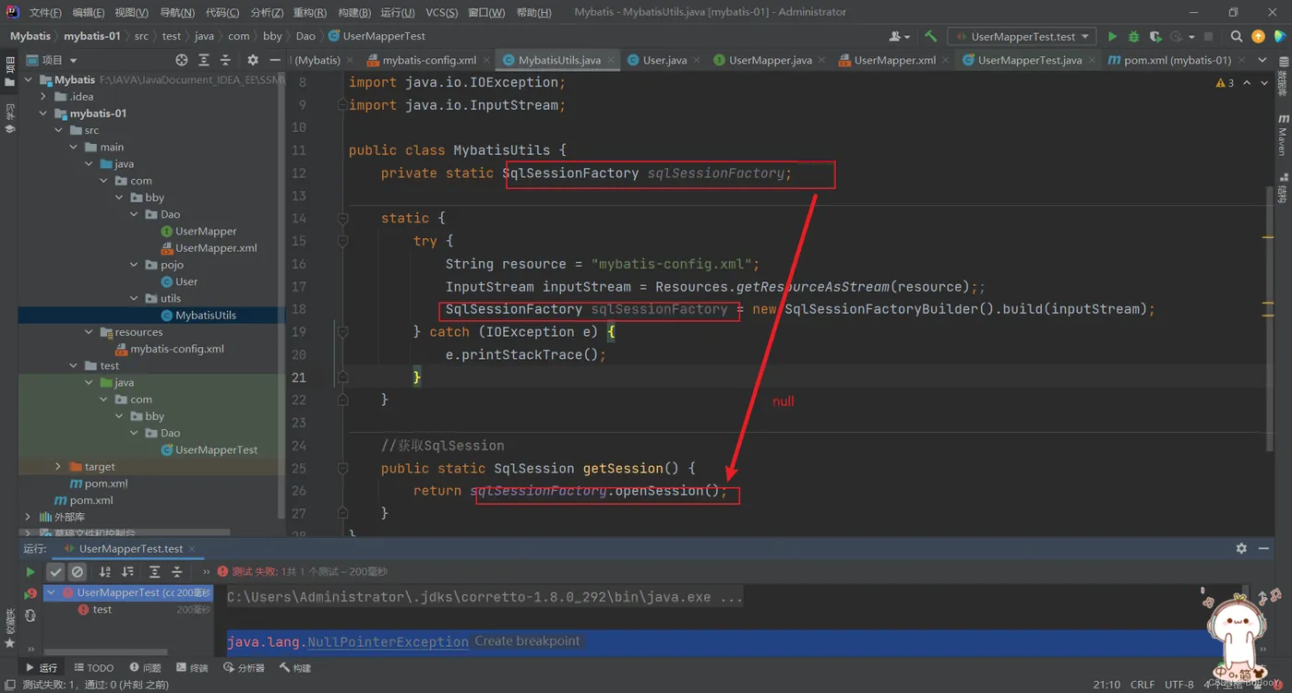Click the orange update arrow icon
Screen dimensions: 1292x693
1258,36
